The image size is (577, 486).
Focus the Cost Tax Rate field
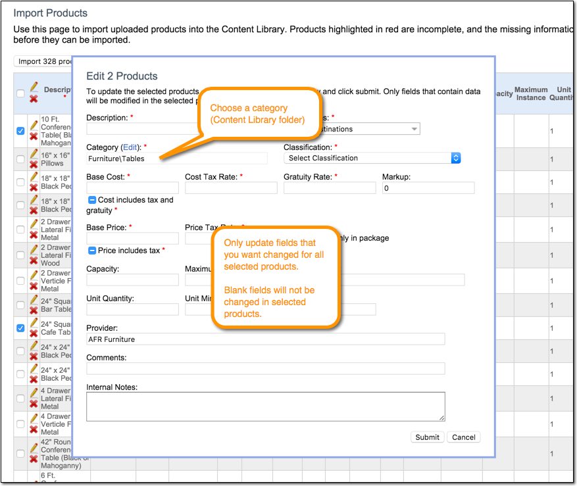(231, 188)
